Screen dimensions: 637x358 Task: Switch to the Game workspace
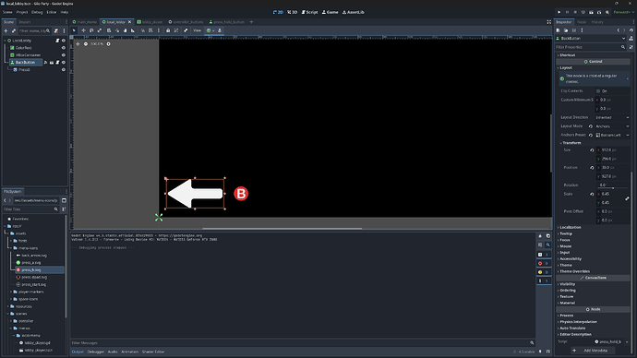point(330,12)
